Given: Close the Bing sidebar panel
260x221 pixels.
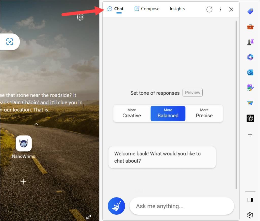Looking at the screenshot, I should [x=231, y=9].
